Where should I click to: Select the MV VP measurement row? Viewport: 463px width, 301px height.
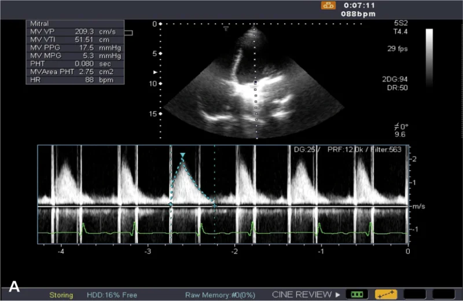[x=75, y=32]
